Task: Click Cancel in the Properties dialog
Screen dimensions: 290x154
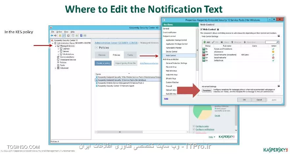Action: click(x=259, y=100)
